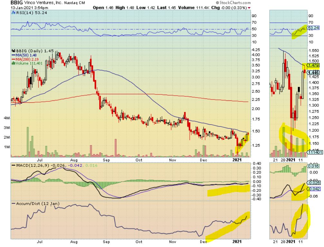Click the RSI(14) 53.24 label
324x247 pixels.
pos(32,13)
